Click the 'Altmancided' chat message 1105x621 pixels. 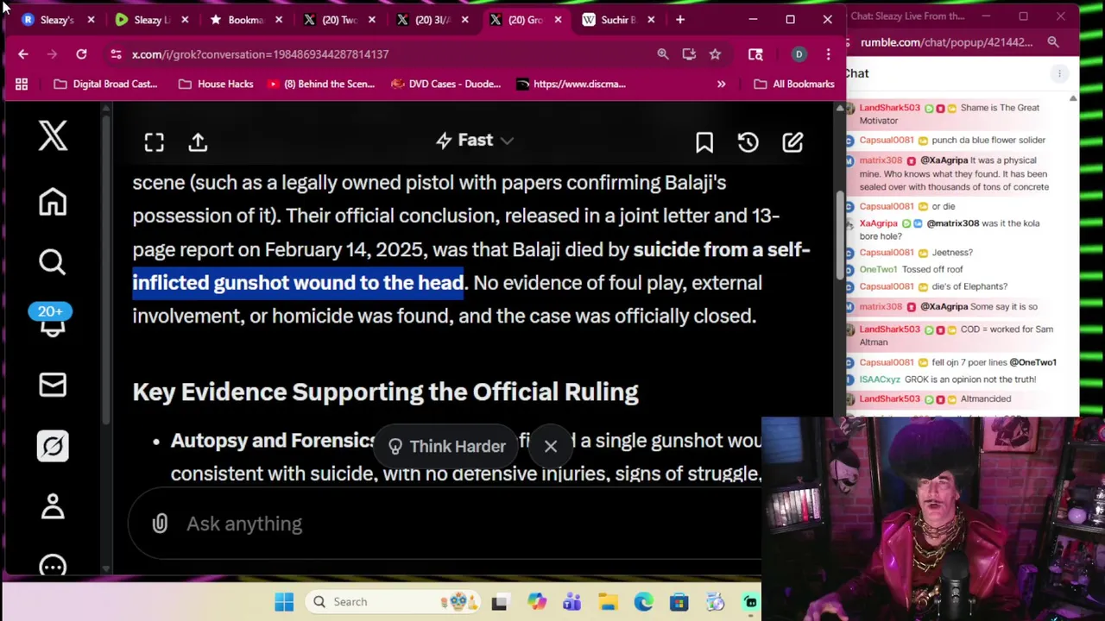point(986,398)
